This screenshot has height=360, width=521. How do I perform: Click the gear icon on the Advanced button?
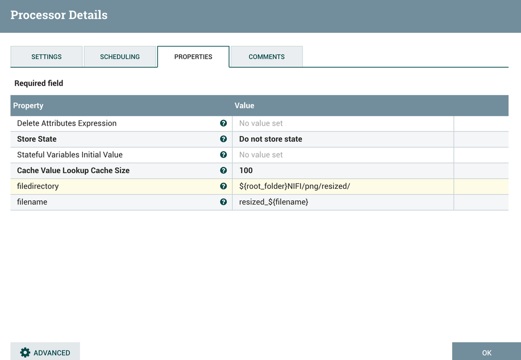point(25,353)
